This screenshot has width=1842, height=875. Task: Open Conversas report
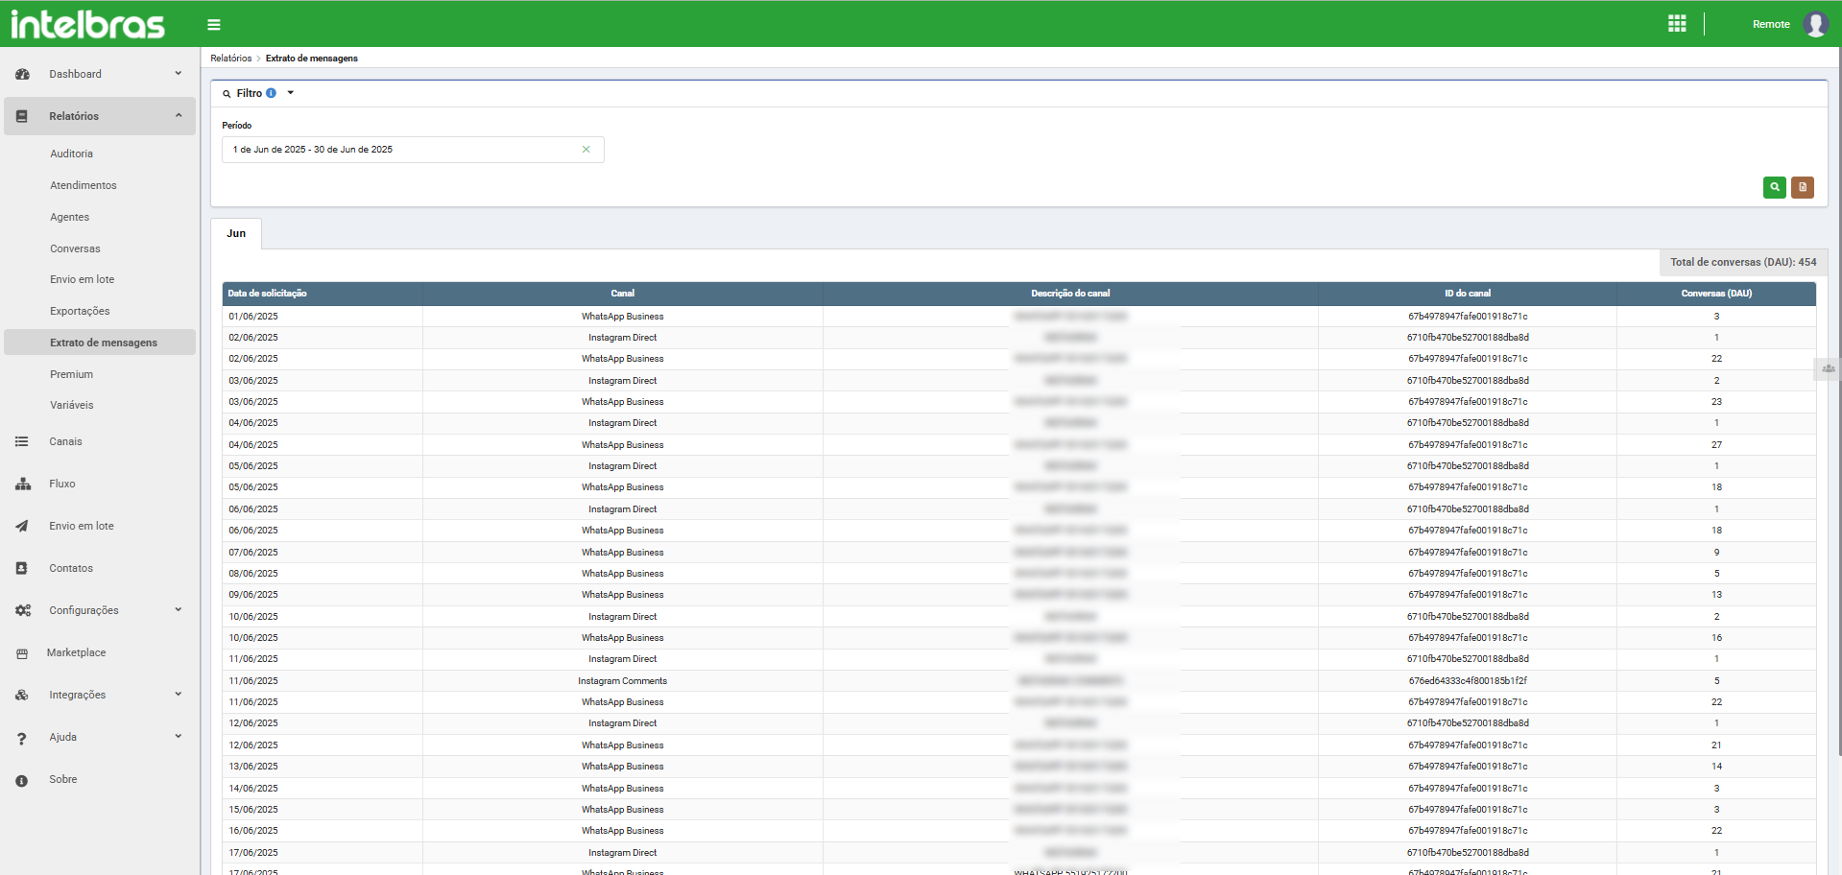[x=75, y=248]
